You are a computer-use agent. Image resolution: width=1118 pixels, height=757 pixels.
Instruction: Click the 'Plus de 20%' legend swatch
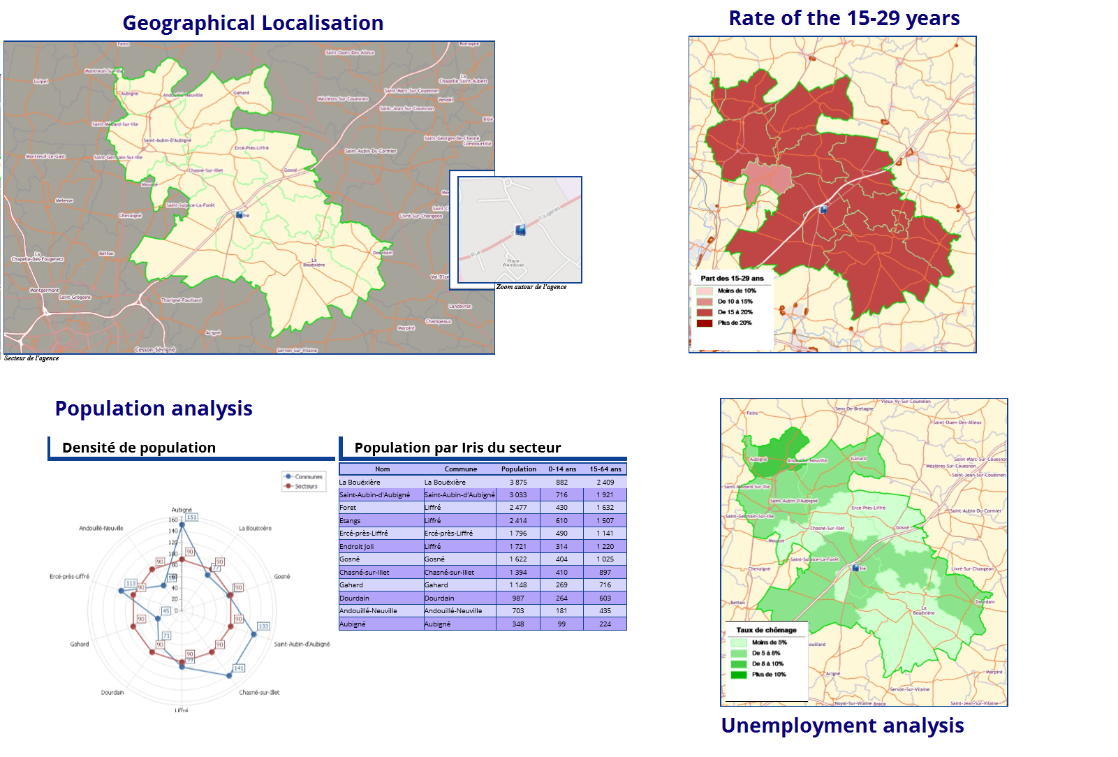click(704, 323)
